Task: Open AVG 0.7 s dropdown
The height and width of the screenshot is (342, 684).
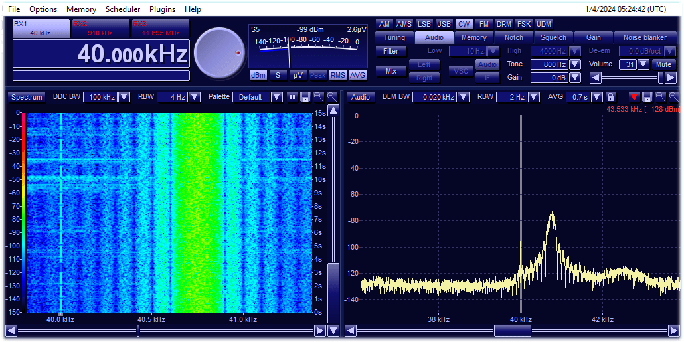Action: [597, 97]
